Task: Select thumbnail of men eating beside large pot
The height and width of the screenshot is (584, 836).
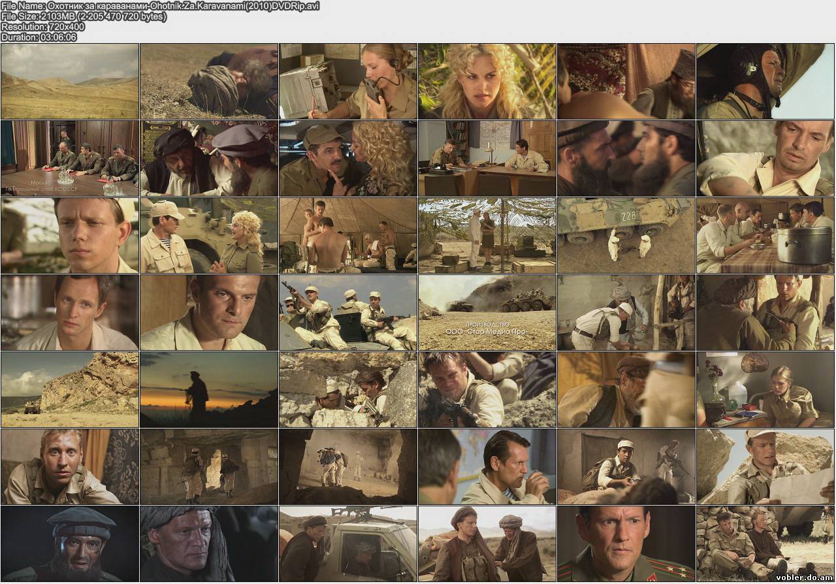Action: [x=765, y=236]
